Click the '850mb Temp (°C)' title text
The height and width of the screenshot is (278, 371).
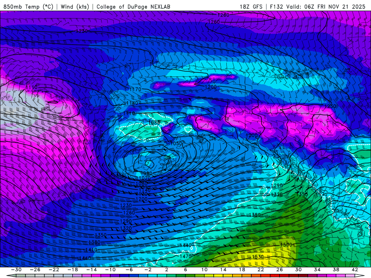pos(28,6)
